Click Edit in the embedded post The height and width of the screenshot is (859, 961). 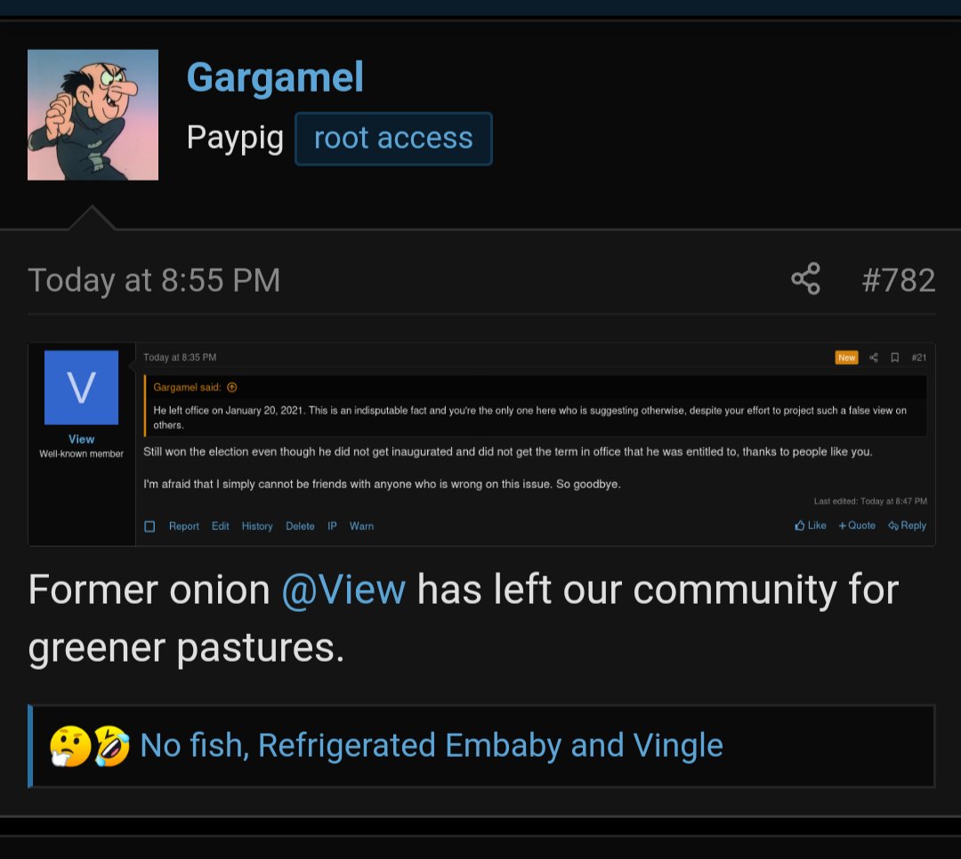220,526
